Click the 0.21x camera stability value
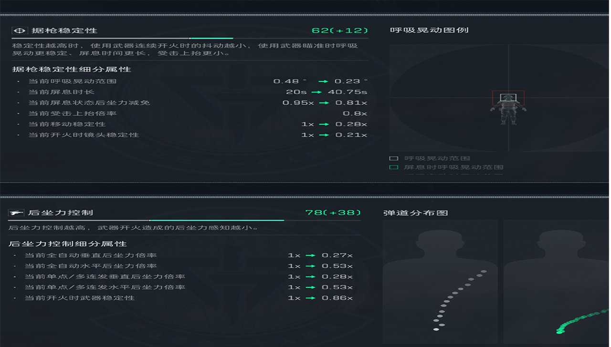Viewport: 611px width, 347px height. [351, 135]
